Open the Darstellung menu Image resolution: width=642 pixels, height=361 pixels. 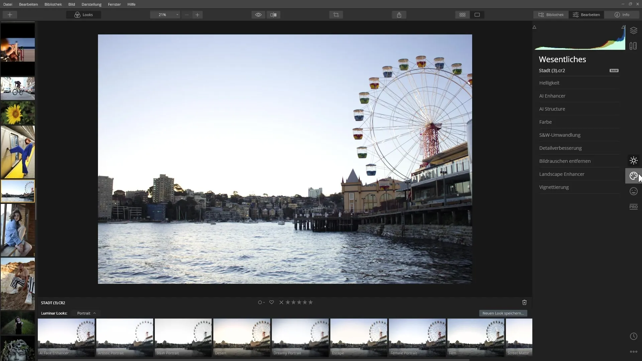click(x=91, y=4)
